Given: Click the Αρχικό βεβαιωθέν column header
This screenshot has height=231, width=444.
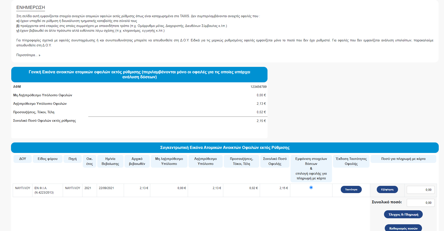Looking at the screenshot, I should pos(137,161).
